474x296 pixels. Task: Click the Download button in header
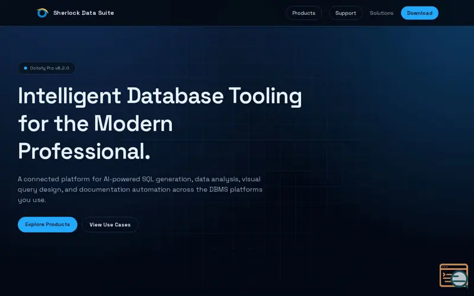(x=419, y=13)
